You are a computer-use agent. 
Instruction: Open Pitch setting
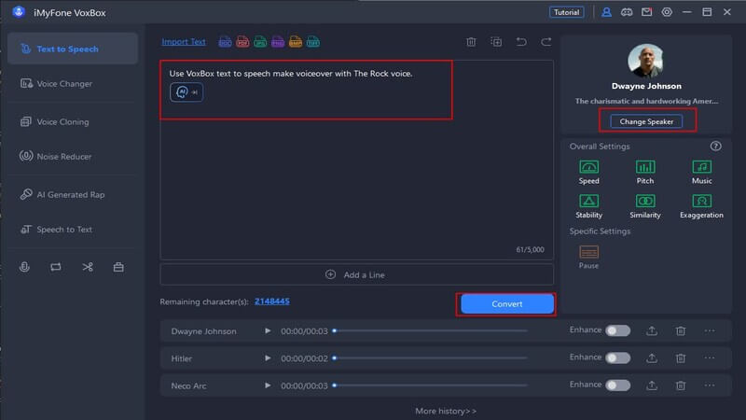(645, 172)
